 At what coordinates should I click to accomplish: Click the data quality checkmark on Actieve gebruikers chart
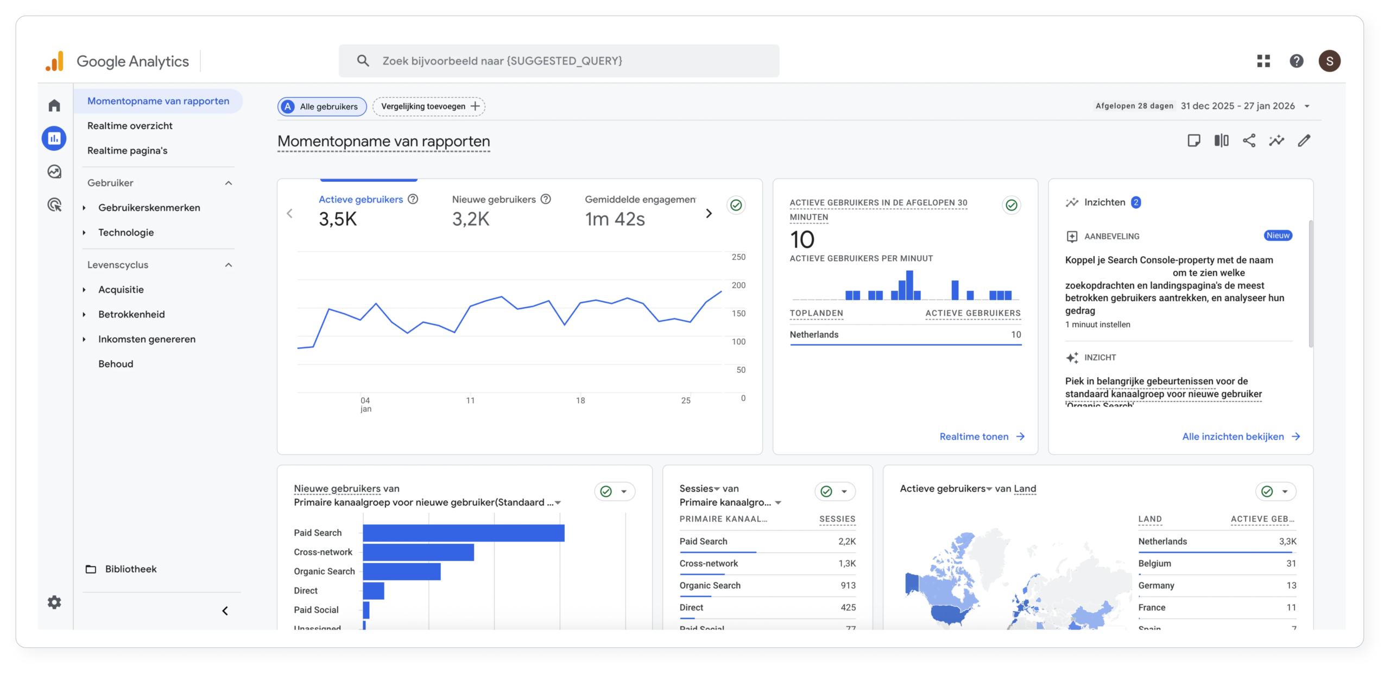tap(736, 205)
